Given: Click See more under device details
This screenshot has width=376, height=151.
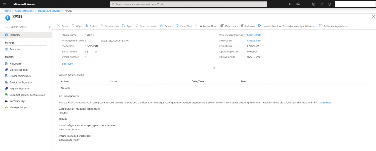Looking at the screenshot, I should (x=67, y=64).
